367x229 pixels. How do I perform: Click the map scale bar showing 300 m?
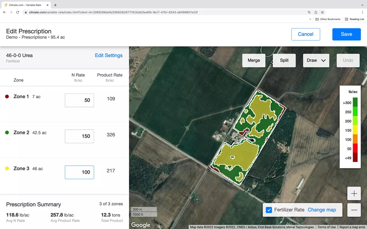coord(144,210)
